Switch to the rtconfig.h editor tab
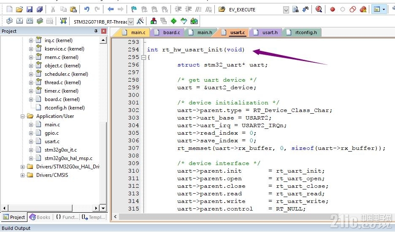The image size is (395, 232). coord(302,32)
